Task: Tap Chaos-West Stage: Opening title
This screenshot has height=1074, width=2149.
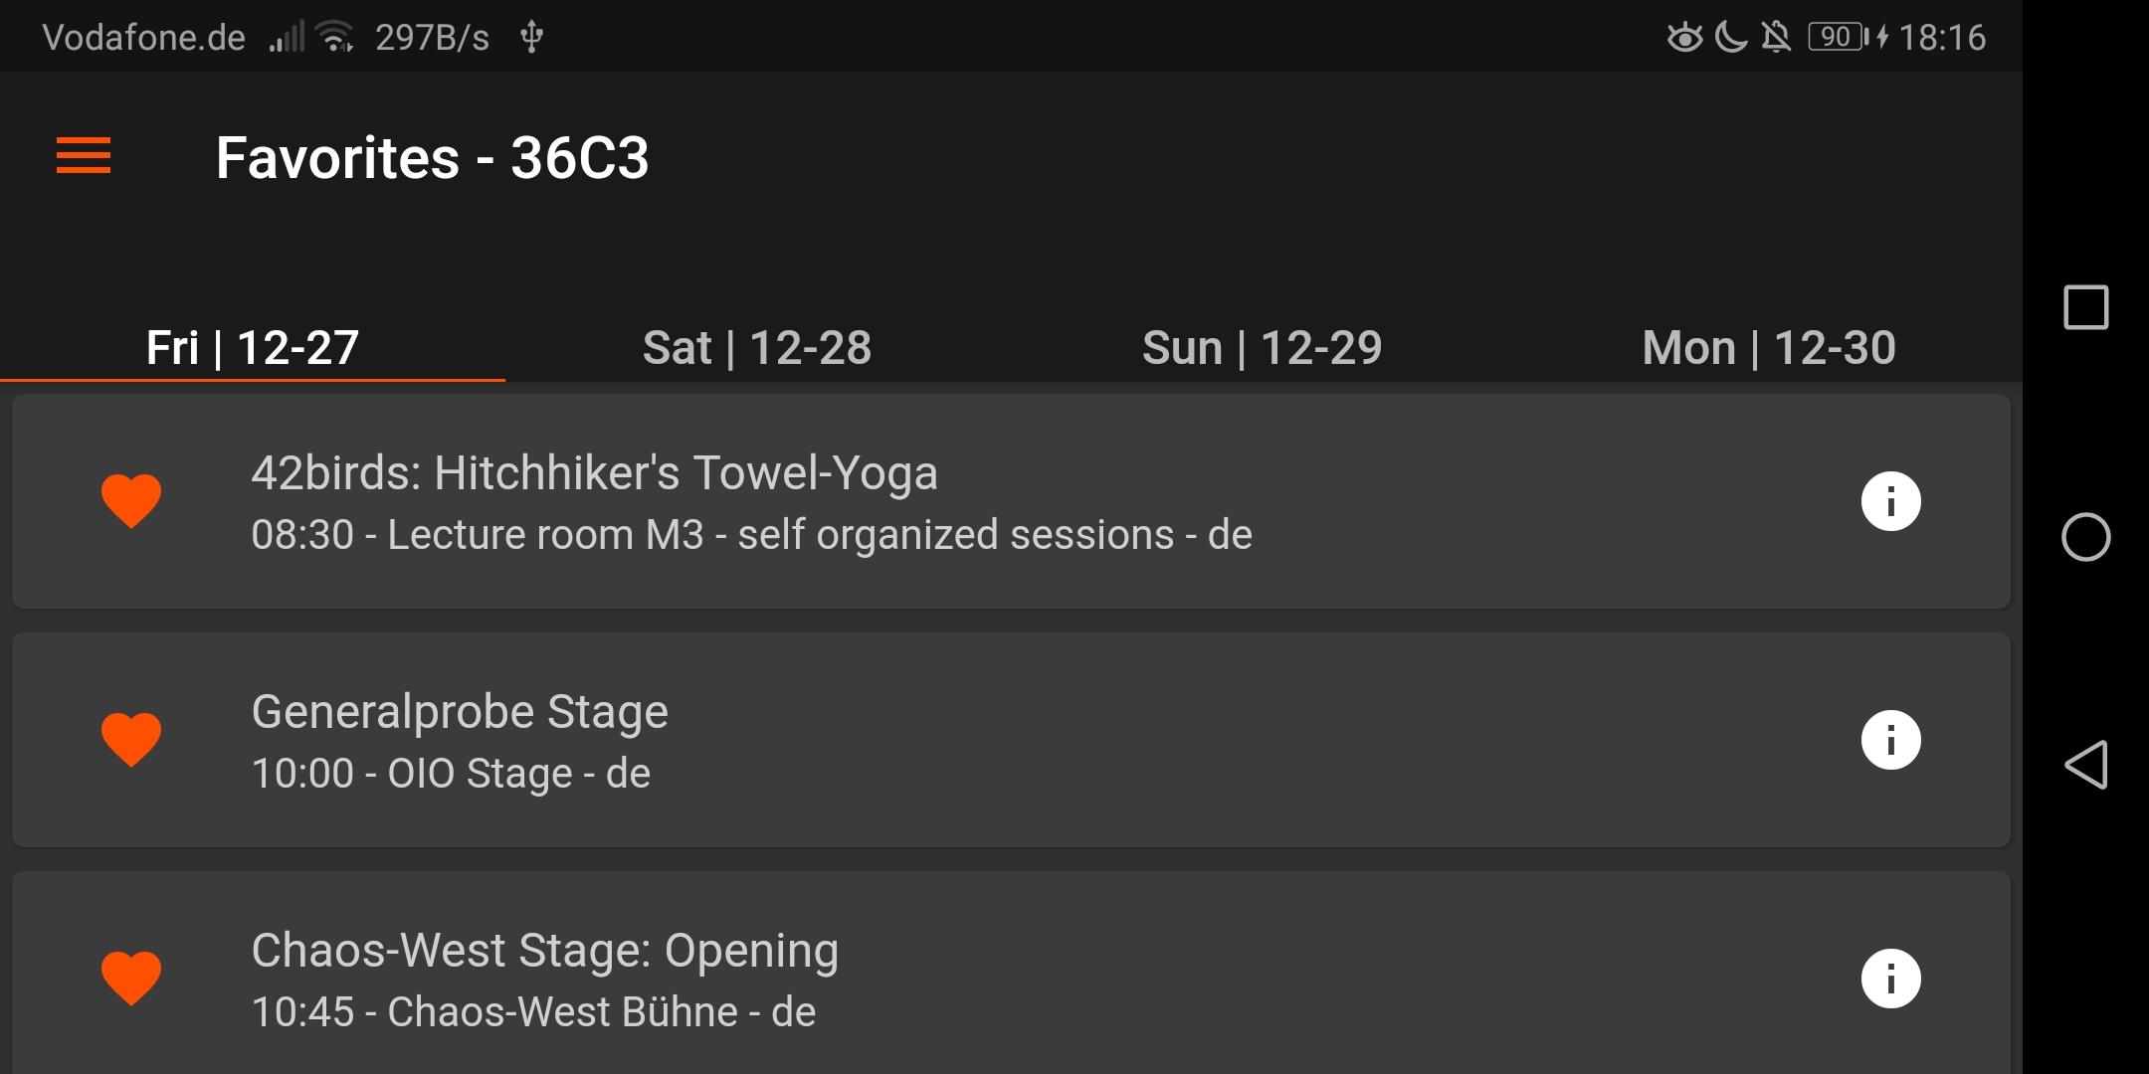Action: coord(544,951)
